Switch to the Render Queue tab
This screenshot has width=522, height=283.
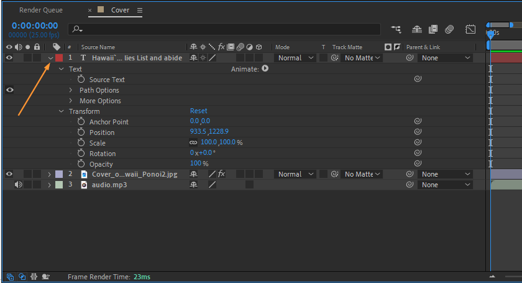click(41, 11)
